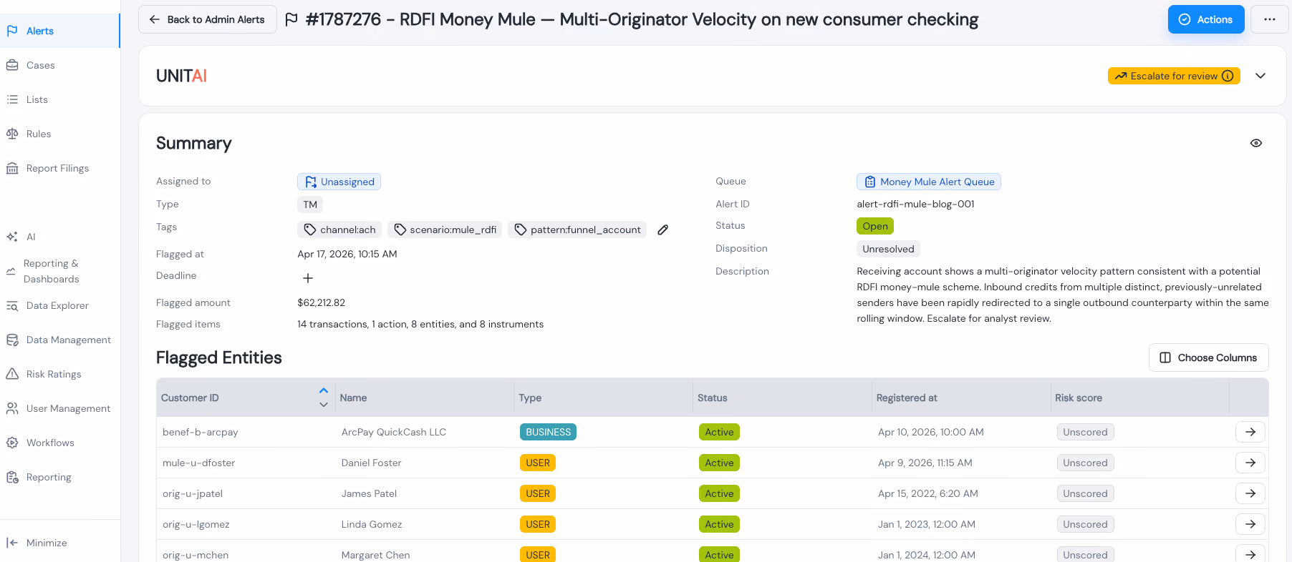Toggle Summary visibility eye icon

tap(1256, 143)
